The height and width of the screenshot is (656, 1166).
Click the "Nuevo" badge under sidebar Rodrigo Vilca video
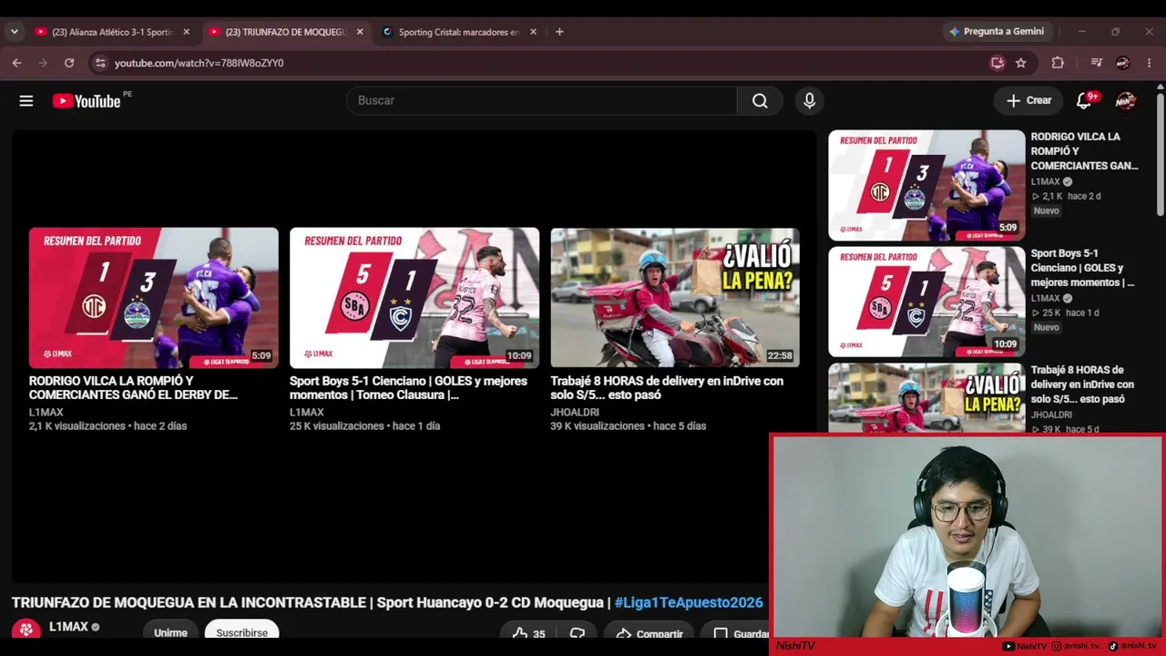[1047, 211]
